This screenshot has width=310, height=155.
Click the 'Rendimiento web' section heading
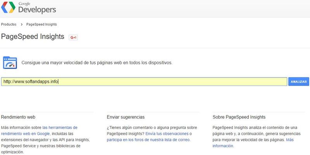click(x=18, y=117)
